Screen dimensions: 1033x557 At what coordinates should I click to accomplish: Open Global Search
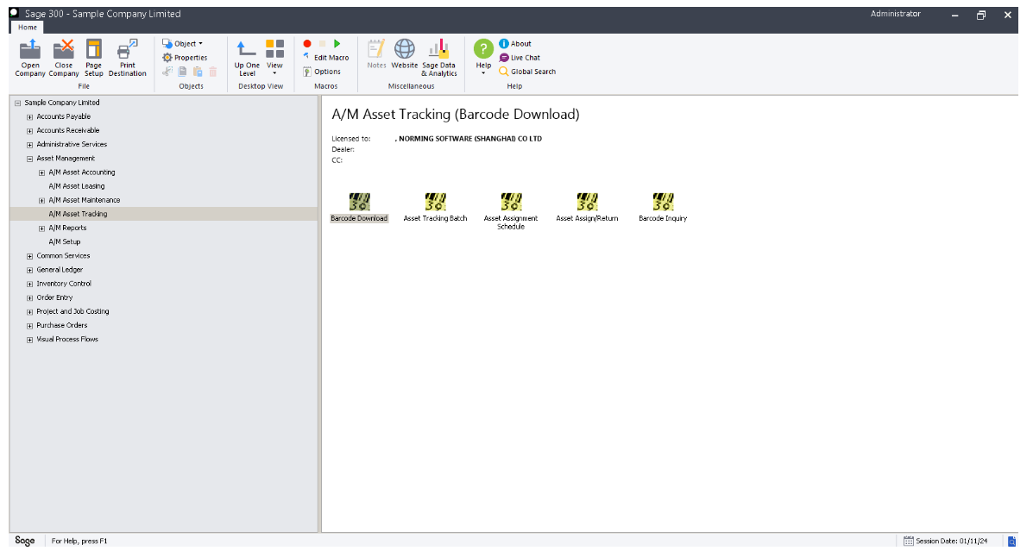tap(527, 71)
